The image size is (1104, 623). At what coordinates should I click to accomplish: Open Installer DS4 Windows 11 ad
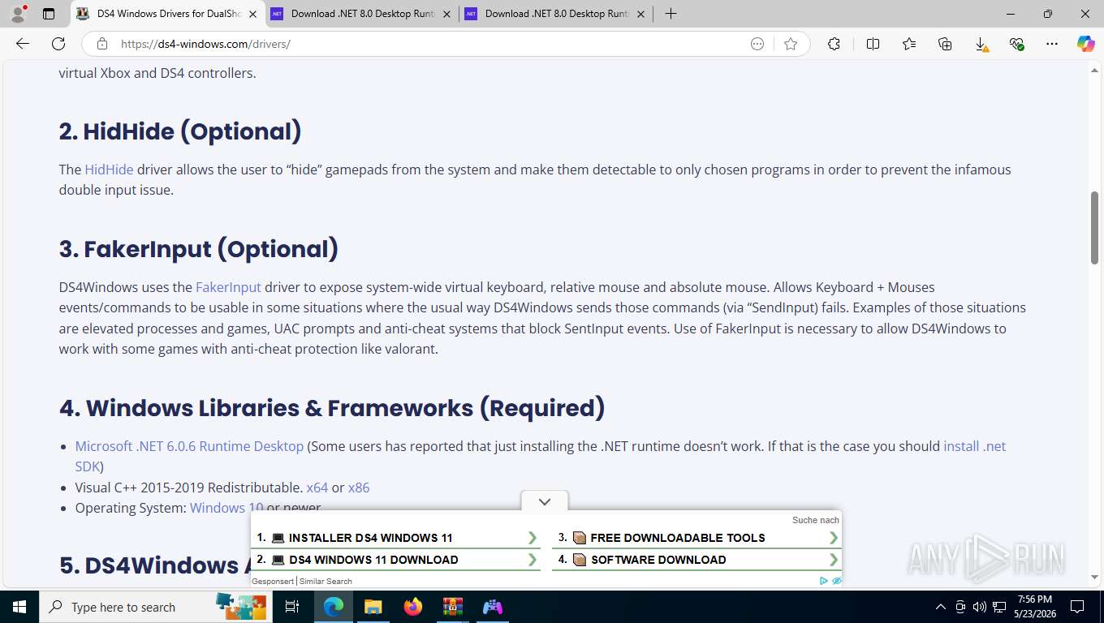[x=397, y=538]
